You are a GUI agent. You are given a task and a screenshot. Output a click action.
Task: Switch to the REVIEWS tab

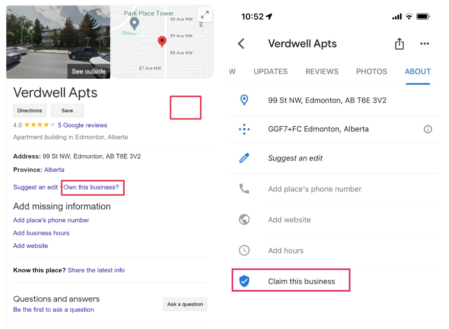coord(322,72)
